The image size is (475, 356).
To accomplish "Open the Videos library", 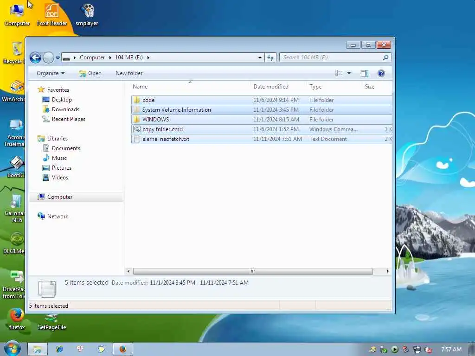I will (x=60, y=178).
